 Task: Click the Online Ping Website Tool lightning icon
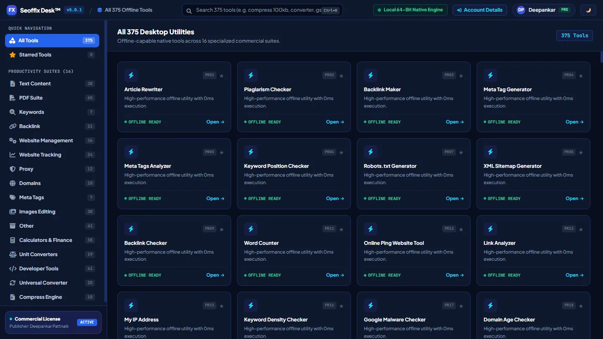coord(371,229)
